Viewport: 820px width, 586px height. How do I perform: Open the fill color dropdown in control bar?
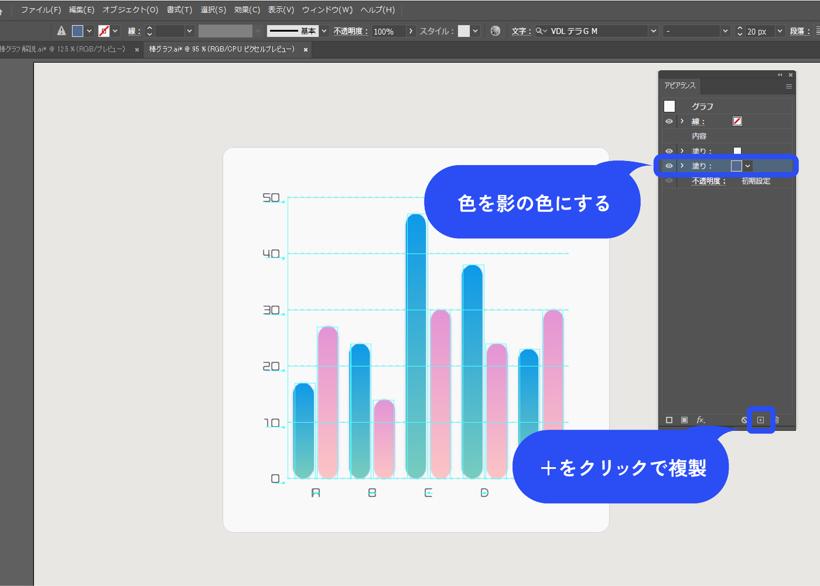90,31
